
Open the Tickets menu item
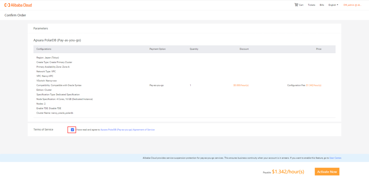click(311, 5)
